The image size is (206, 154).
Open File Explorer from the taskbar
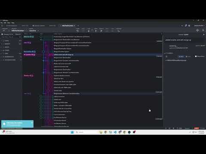point(101,132)
